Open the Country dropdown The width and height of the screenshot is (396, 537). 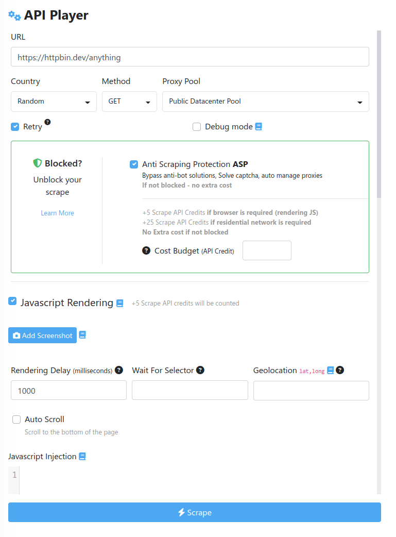(x=54, y=102)
